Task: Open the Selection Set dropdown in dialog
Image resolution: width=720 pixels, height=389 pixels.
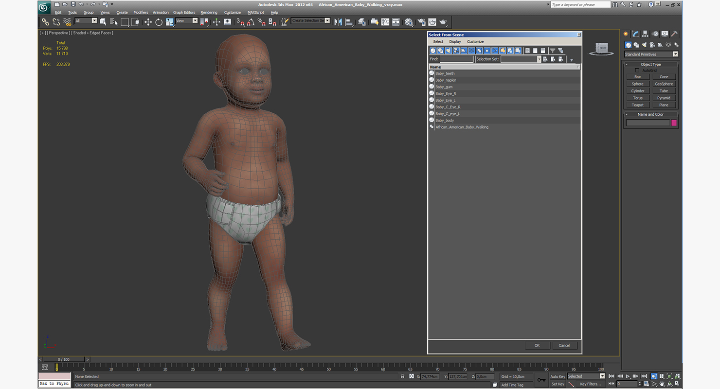Action: tap(539, 59)
